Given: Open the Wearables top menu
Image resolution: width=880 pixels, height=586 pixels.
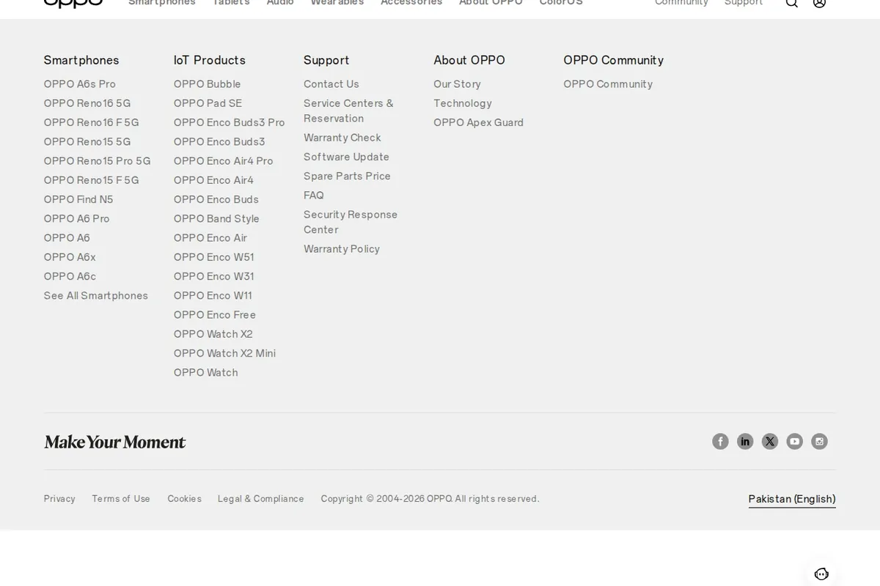Looking at the screenshot, I should 337,3.
